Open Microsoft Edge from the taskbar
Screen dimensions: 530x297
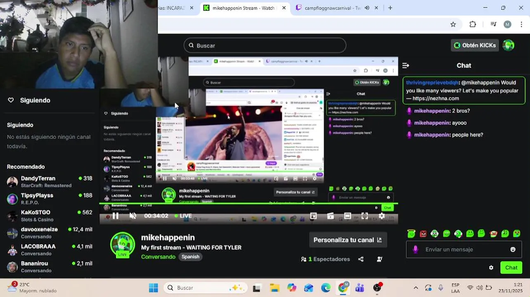click(326, 288)
